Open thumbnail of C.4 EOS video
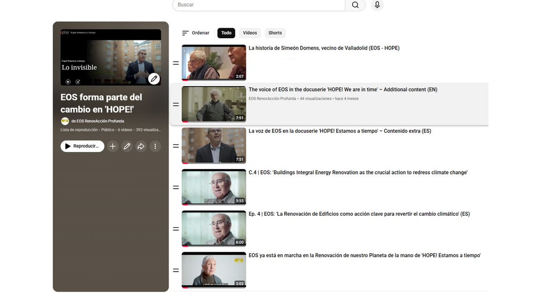The width and height of the screenshot is (534, 297). pos(214,187)
